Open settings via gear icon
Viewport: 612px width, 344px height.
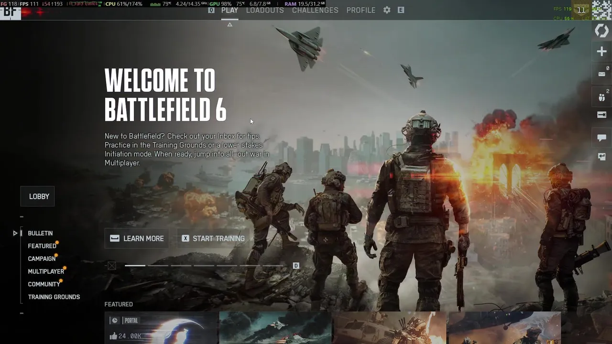(x=387, y=10)
